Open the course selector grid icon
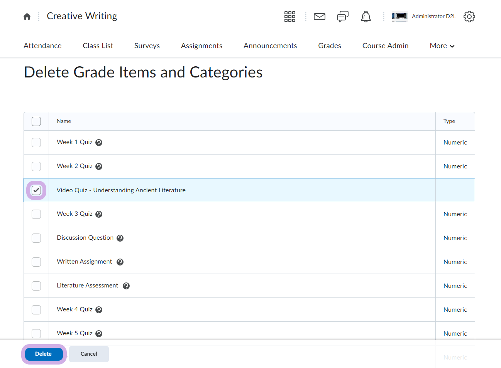The height and width of the screenshot is (368, 501). [x=289, y=17]
